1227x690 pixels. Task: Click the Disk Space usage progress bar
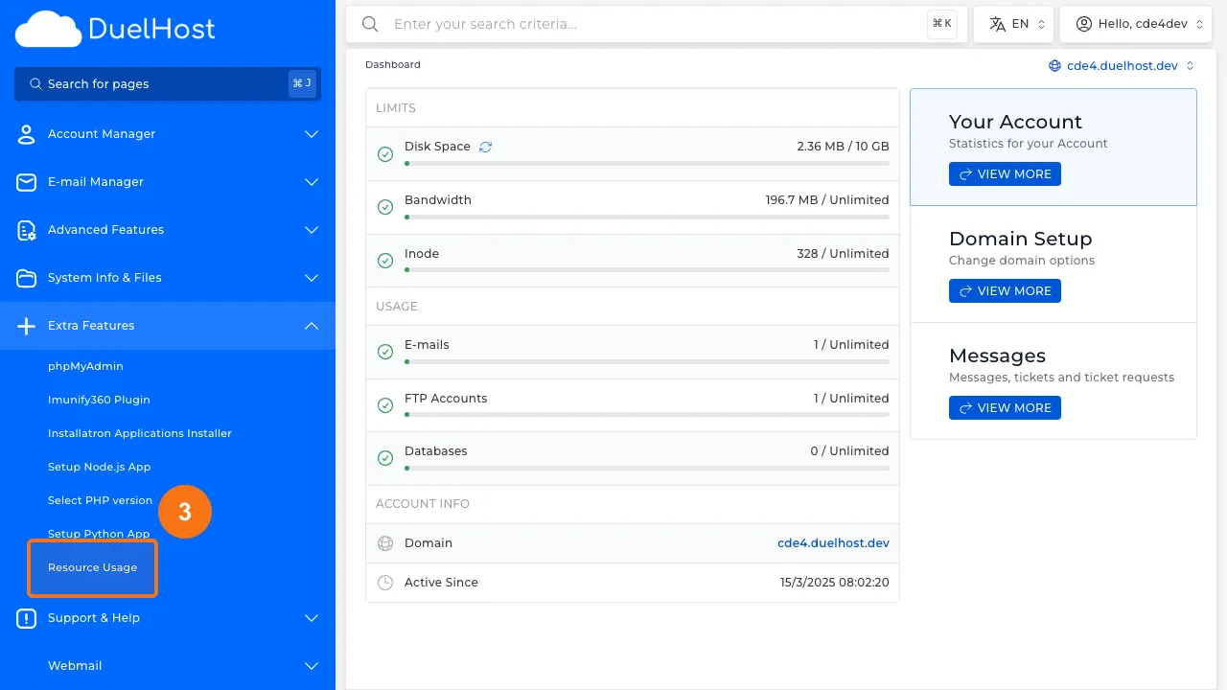646,164
